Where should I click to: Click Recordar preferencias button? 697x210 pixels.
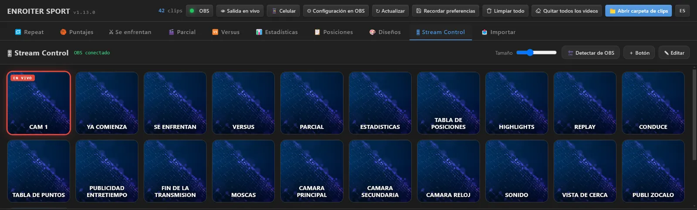[446, 11]
